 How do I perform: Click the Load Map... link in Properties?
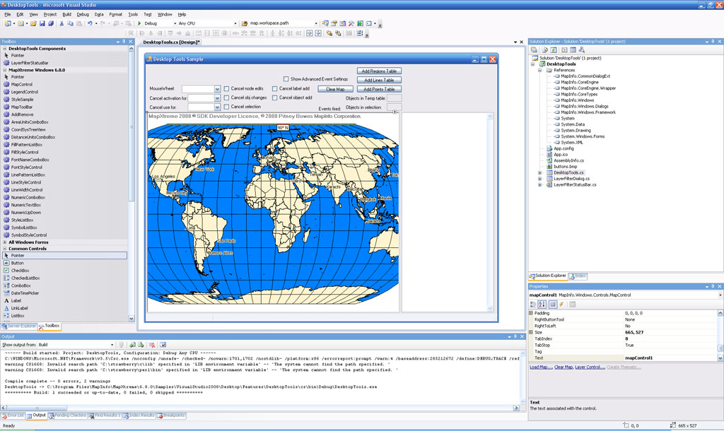point(541,367)
